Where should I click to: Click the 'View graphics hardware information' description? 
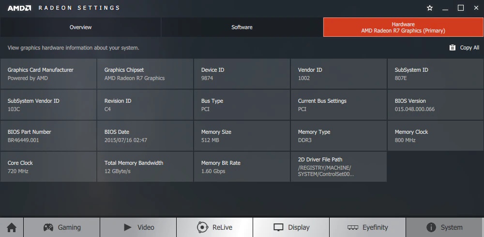tap(74, 48)
